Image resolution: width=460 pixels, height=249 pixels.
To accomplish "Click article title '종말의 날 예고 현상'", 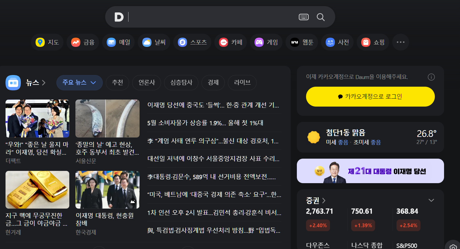I will tap(107, 148).
